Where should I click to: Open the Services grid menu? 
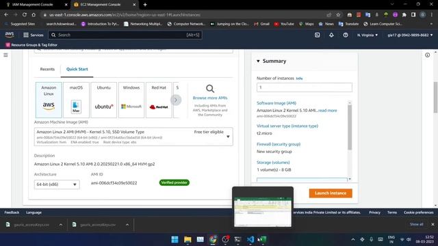click(34, 35)
